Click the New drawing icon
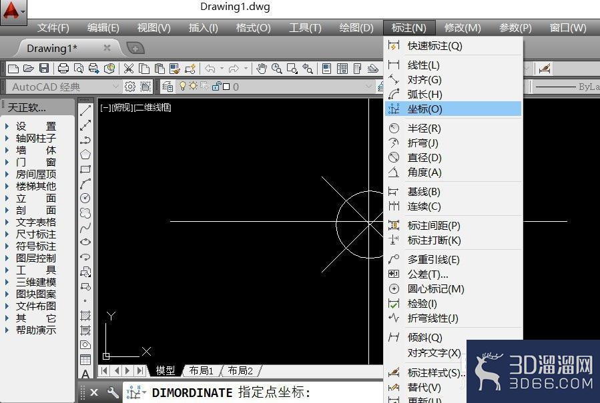This screenshot has height=403, width=600. point(13,69)
